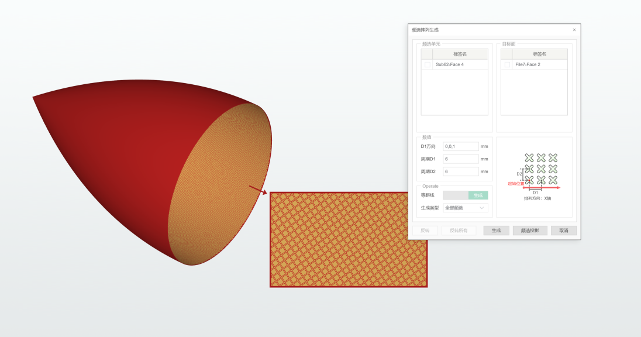Screen dimensions: 641x337
Task: Check the File7-Face 2 checkbox
Action: [507, 65]
